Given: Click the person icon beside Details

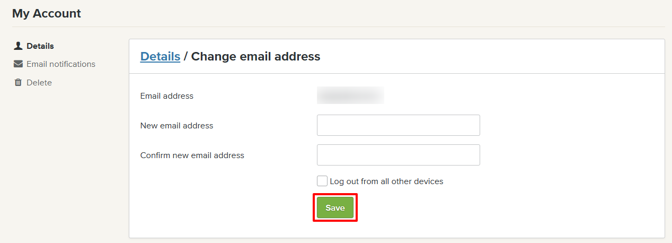Looking at the screenshot, I should (x=18, y=46).
